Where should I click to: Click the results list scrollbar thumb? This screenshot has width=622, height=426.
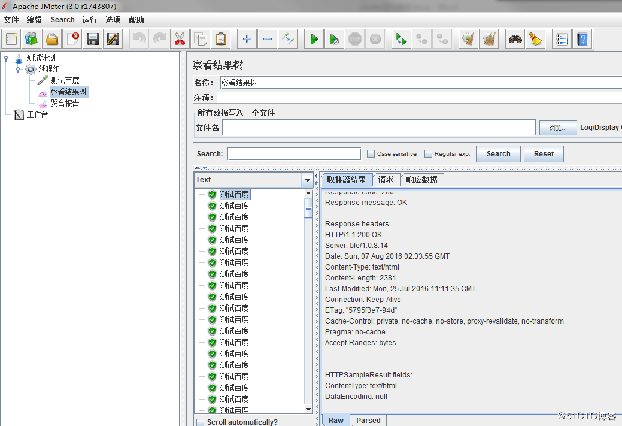click(308, 208)
